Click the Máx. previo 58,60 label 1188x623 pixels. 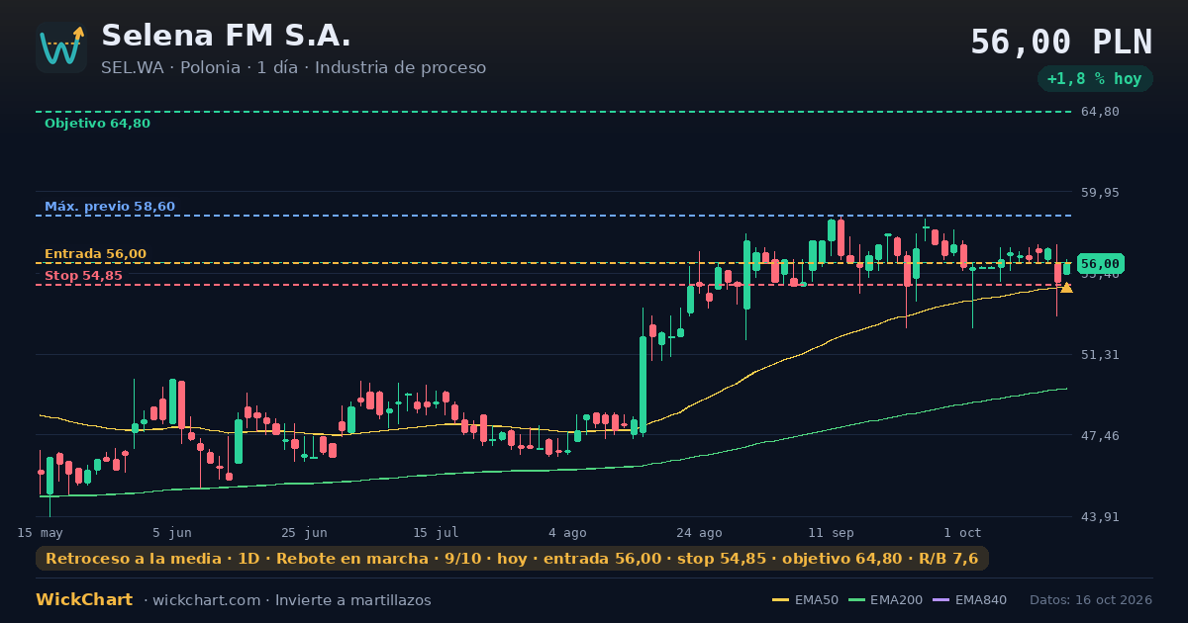(110, 207)
